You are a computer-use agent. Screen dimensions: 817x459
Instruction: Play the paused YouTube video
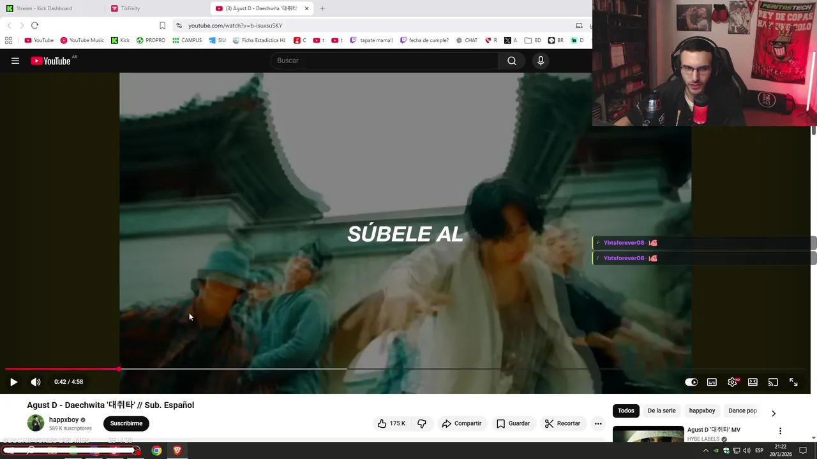click(13, 382)
